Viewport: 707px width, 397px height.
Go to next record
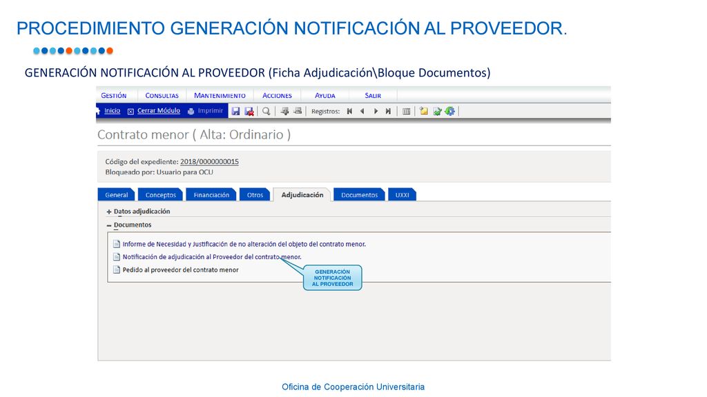coord(376,111)
